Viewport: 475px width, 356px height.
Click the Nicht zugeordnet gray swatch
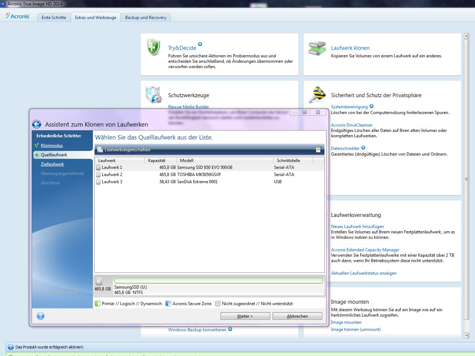click(217, 304)
